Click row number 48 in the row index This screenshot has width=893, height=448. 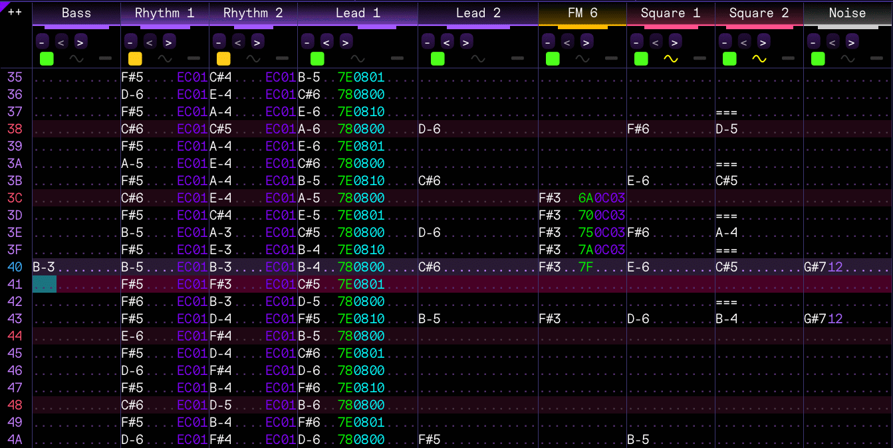point(15,405)
